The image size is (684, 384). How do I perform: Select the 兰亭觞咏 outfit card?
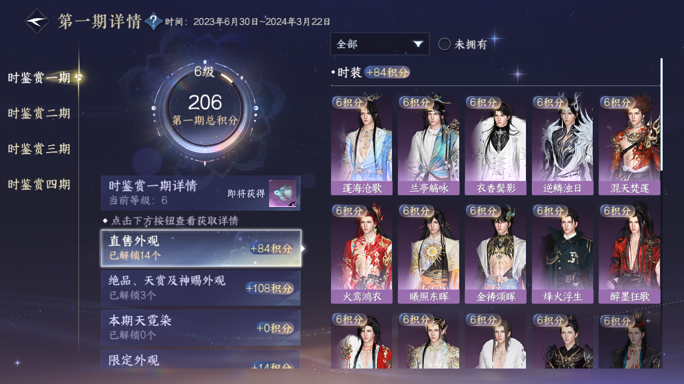(x=428, y=146)
